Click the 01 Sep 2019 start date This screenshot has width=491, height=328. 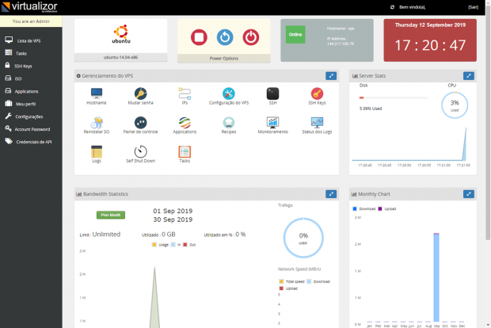click(173, 211)
